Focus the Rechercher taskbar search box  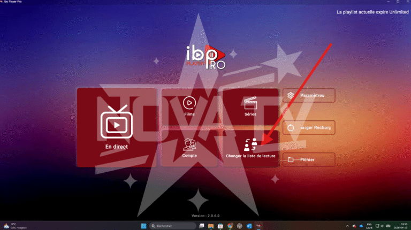pyautogui.click(x=170, y=226)
